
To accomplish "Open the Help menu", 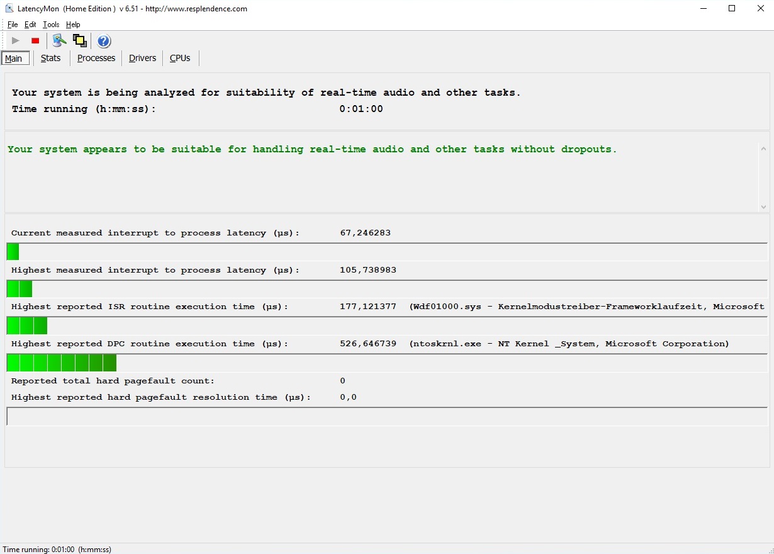I will click(x=73, y=25).
